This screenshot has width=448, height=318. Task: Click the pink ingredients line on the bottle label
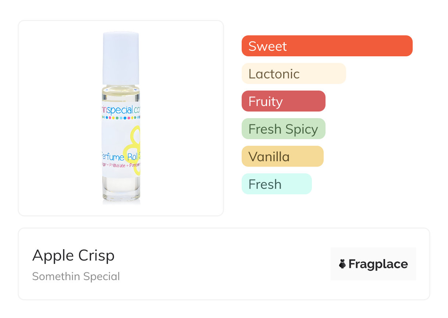(121, 166)
